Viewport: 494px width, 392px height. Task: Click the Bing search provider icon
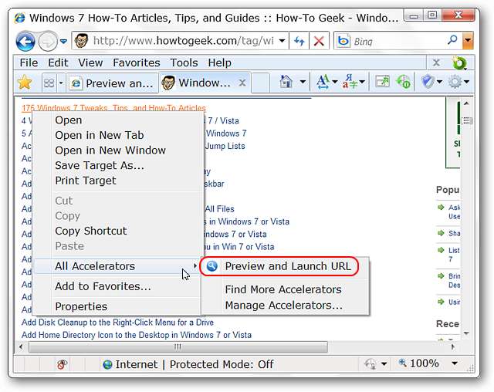(x=343, y=41)
